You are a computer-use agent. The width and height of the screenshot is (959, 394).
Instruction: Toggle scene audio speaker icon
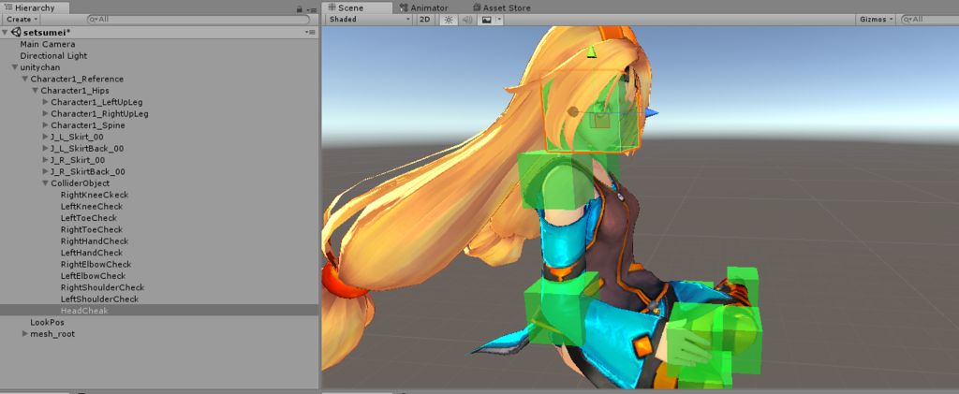tap(466, 20)
